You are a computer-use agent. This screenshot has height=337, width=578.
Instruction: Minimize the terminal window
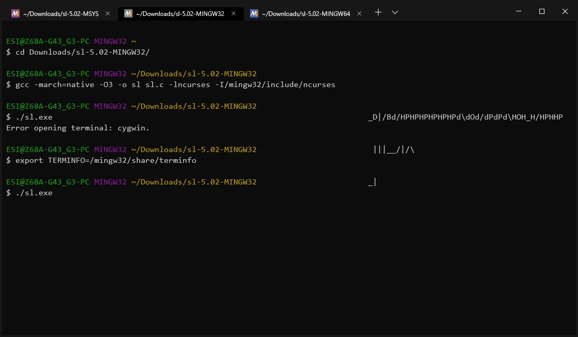(x=519, y=11)
